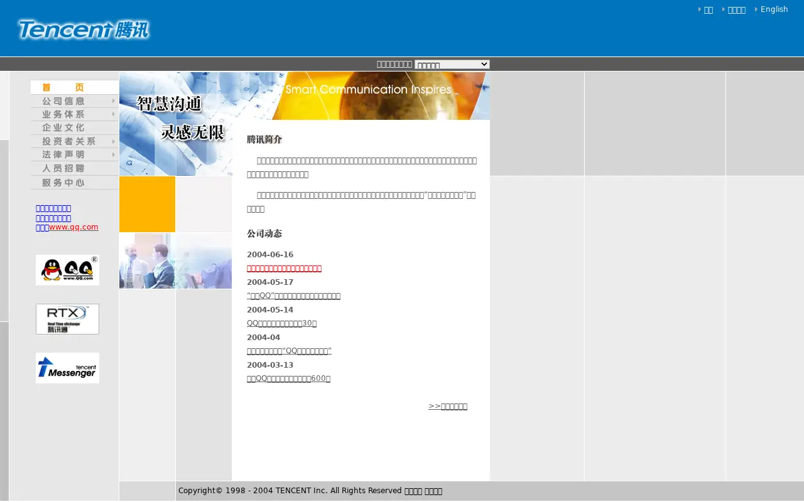The image size is (804, 502).
Task: Click the 公司动态 heading
Action: [264, 233]
